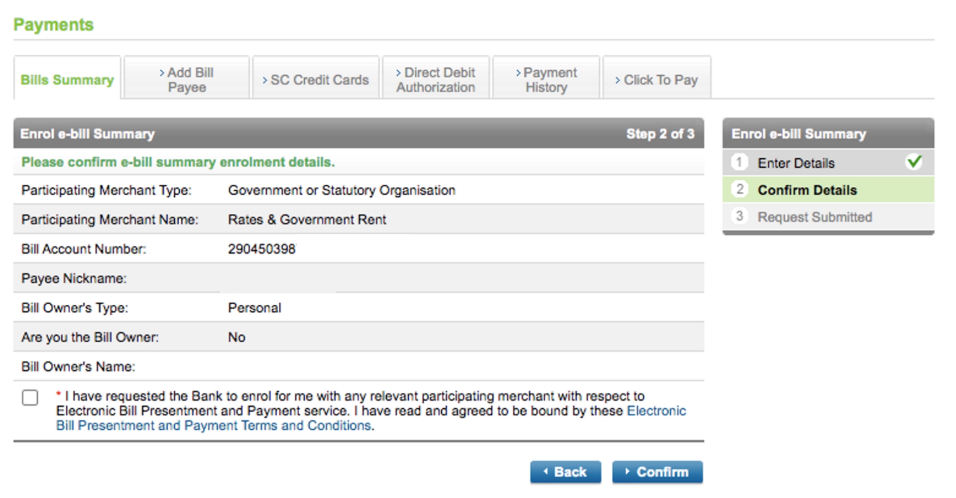Click the step 1 circle next to Enter Details
Image resolution: width=956 pixels, height=498 pixels.
click(739, 162)
